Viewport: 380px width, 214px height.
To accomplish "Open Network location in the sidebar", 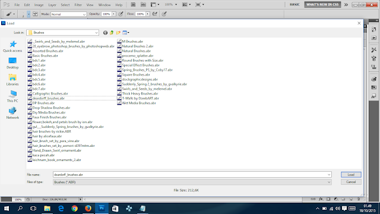I will pos(12,113).
